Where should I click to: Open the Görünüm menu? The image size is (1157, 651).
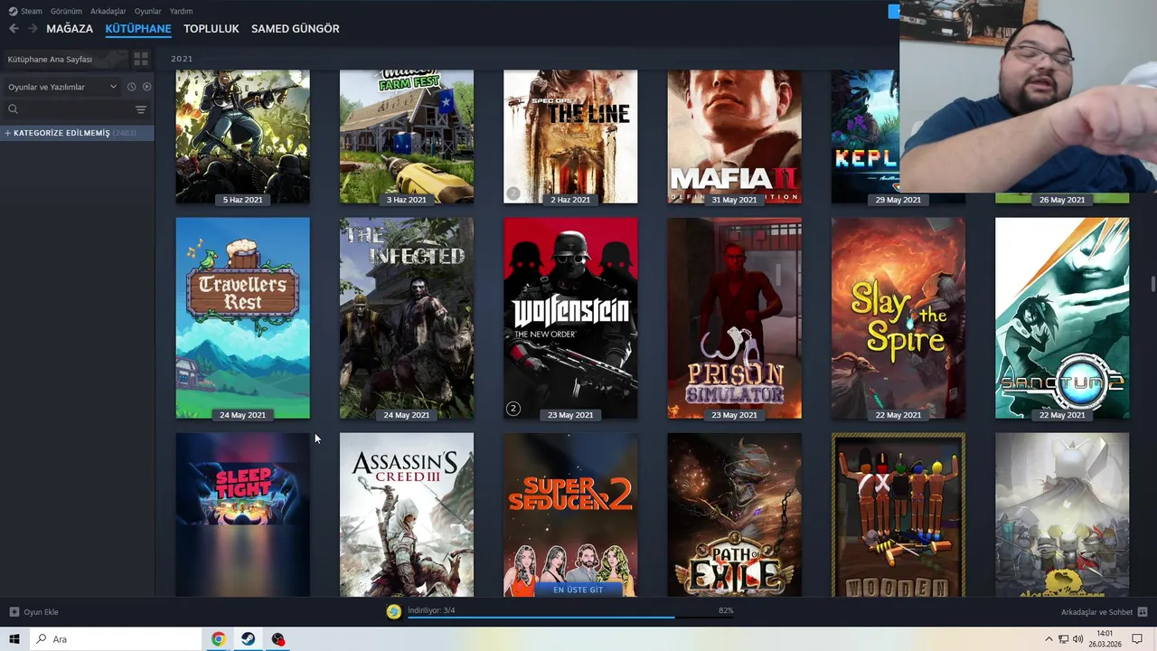pyautogui.click(x=66, y=11)
